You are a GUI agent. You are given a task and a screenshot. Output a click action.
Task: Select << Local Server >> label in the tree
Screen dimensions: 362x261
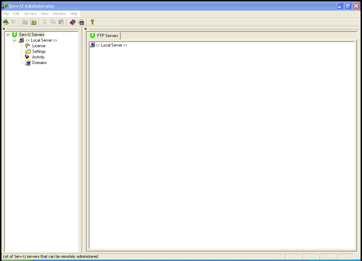[41, 40]
